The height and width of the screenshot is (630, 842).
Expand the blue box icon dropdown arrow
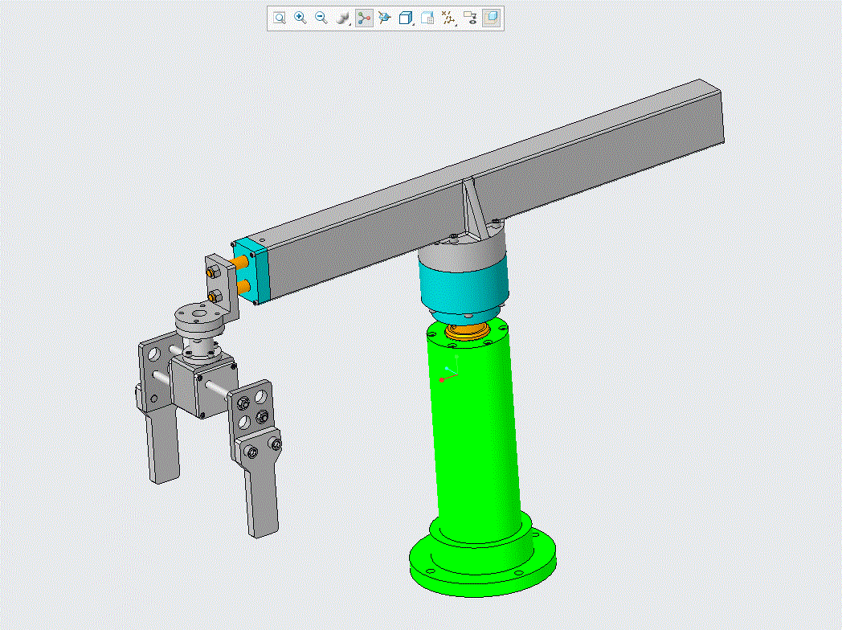[414, 23]
